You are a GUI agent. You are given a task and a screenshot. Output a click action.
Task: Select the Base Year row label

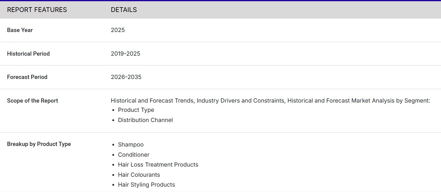(x=20, y=30)
